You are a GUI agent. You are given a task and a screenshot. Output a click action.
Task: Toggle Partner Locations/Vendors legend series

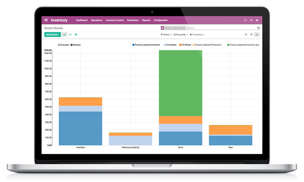pyautogui.click(x=146, y=45)
